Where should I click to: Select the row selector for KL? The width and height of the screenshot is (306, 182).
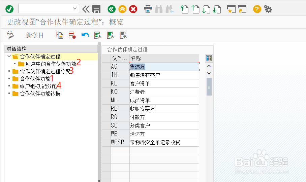pos(106,83)
